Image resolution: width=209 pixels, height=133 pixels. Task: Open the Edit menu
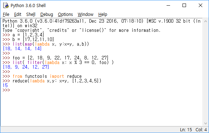18,15
